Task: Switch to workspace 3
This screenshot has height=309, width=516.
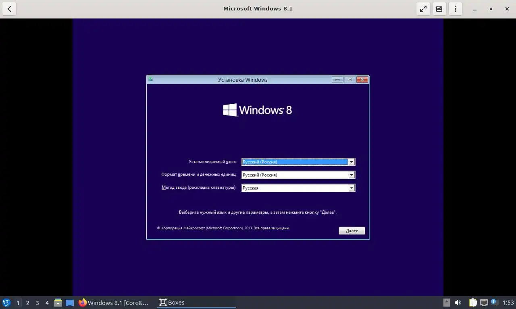Action: (37, 303)
